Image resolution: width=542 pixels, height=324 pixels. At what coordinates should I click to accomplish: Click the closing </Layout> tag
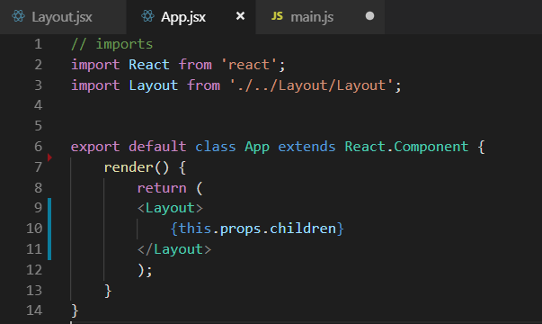[x=173, y=249]
